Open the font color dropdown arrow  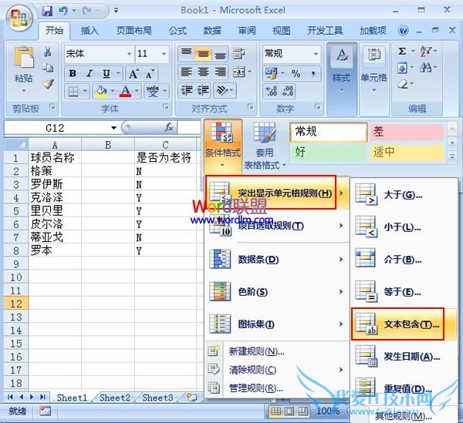[137, 91]
